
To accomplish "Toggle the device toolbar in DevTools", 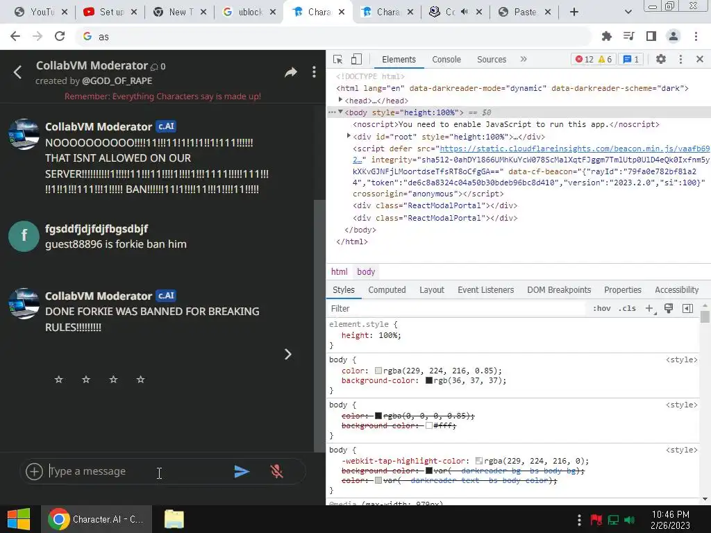I will [356, 60].
